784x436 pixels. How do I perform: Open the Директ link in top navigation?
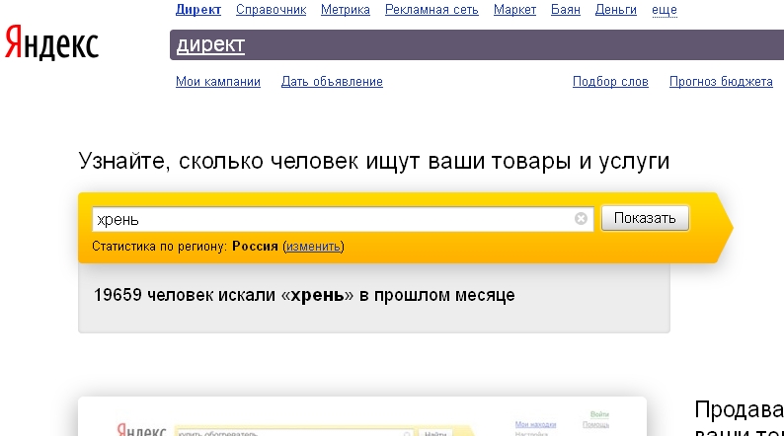(x=198, y=10)
